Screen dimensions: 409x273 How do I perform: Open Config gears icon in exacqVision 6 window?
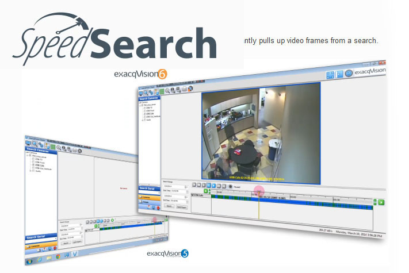[x=151, y=93]
